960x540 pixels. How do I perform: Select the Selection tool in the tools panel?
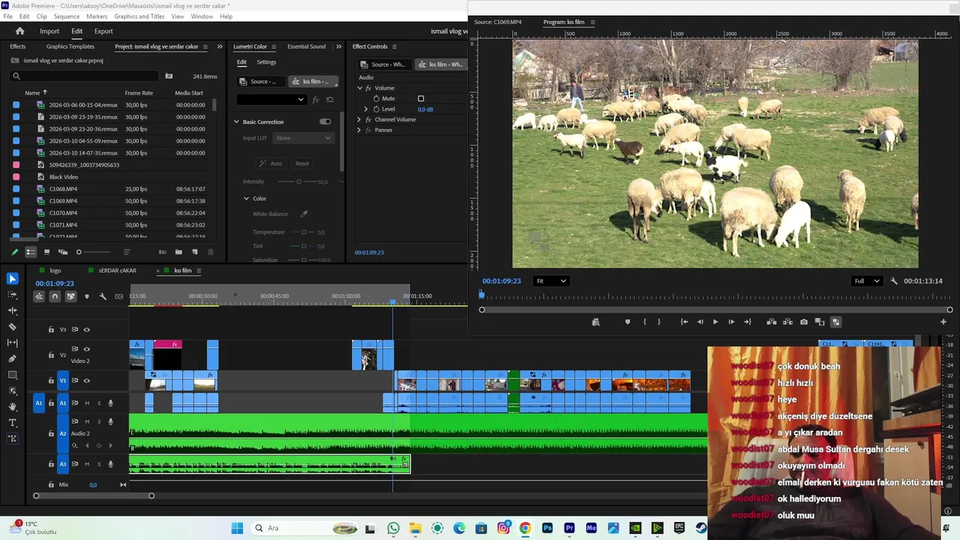point(13,279)
